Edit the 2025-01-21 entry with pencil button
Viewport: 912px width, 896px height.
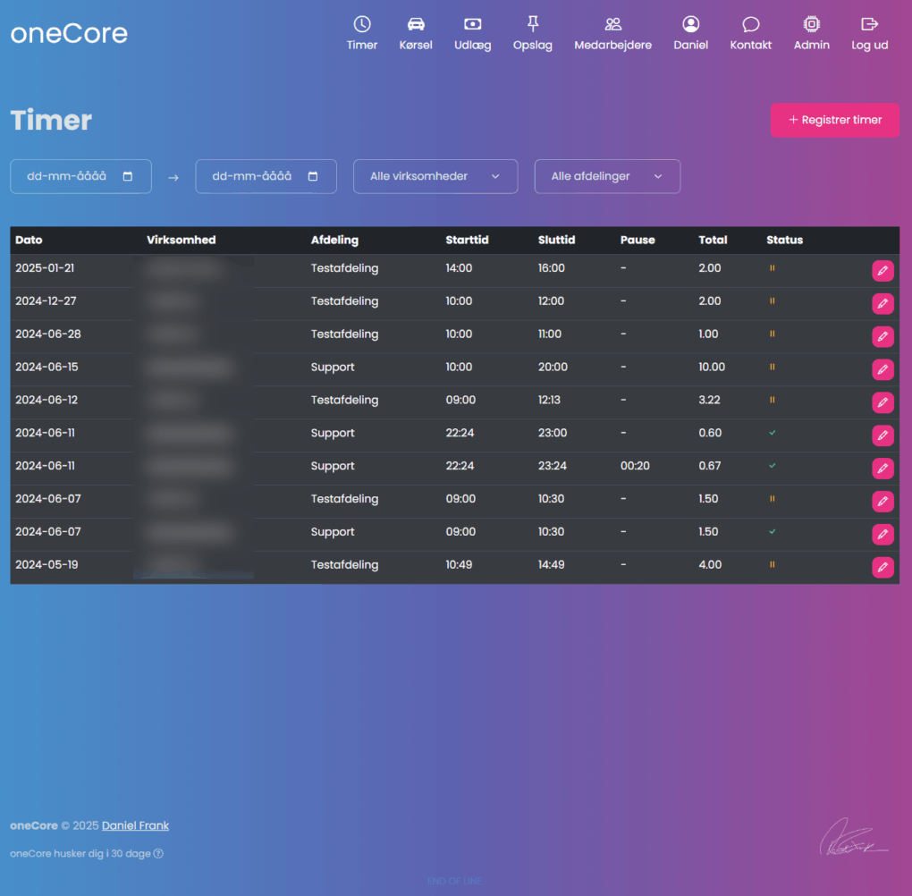tap(882, 271)
